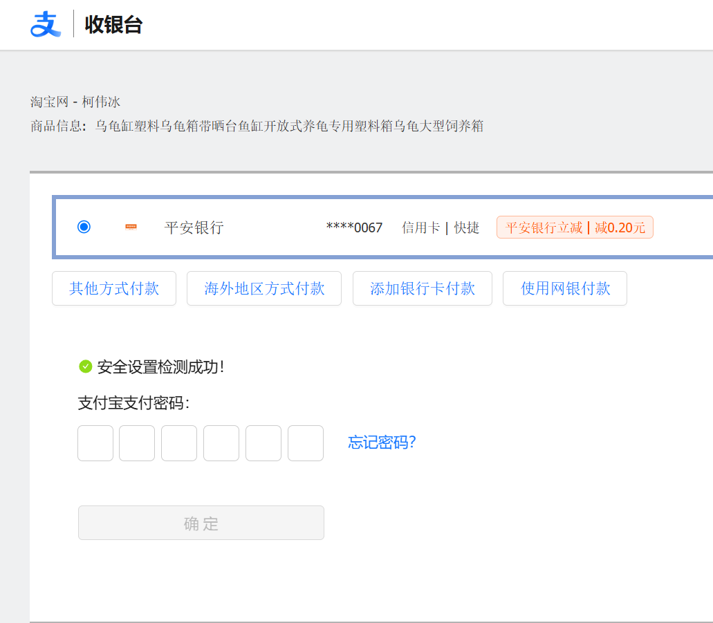This screenshot has width=713, height=623.
Task: Focus the first payment password box
Action: click(95, 443)
